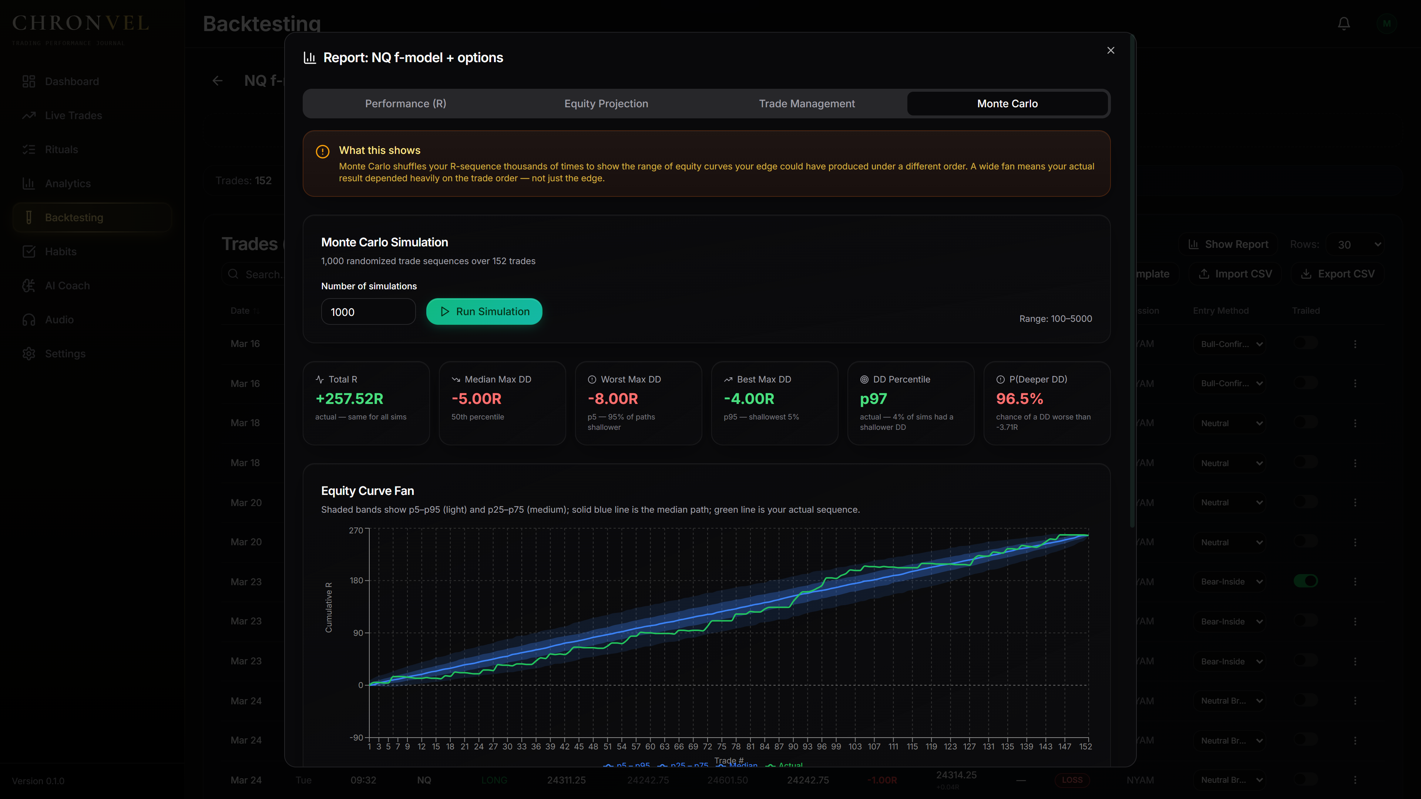Open row options menu for Mar 23 trailed trade

pos(1355,582)
